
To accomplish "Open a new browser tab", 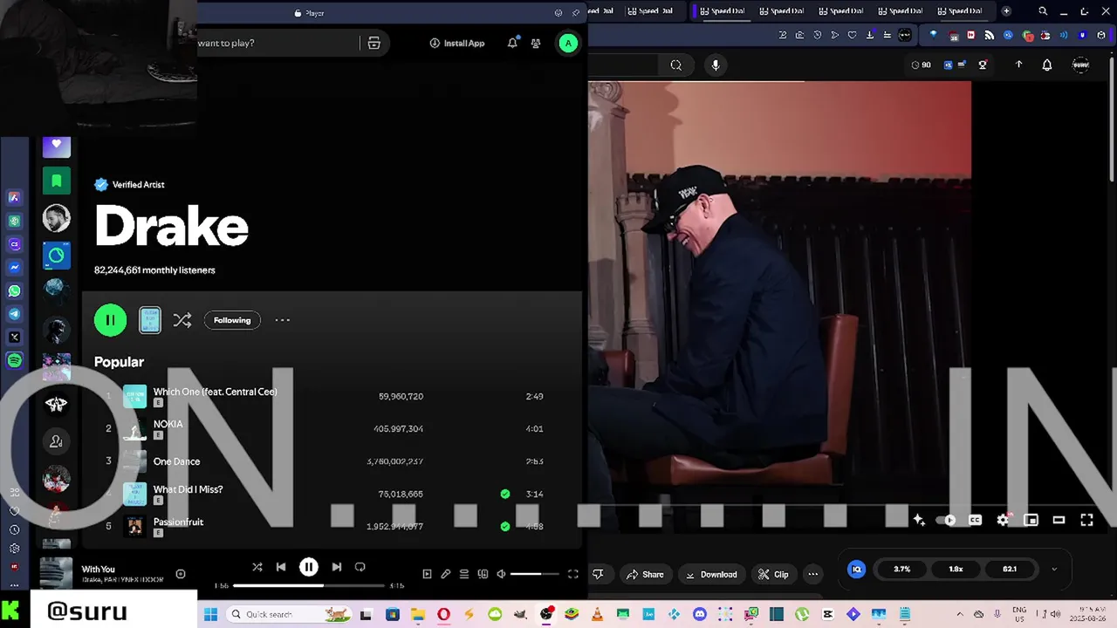I will [x=1006, y=11].
